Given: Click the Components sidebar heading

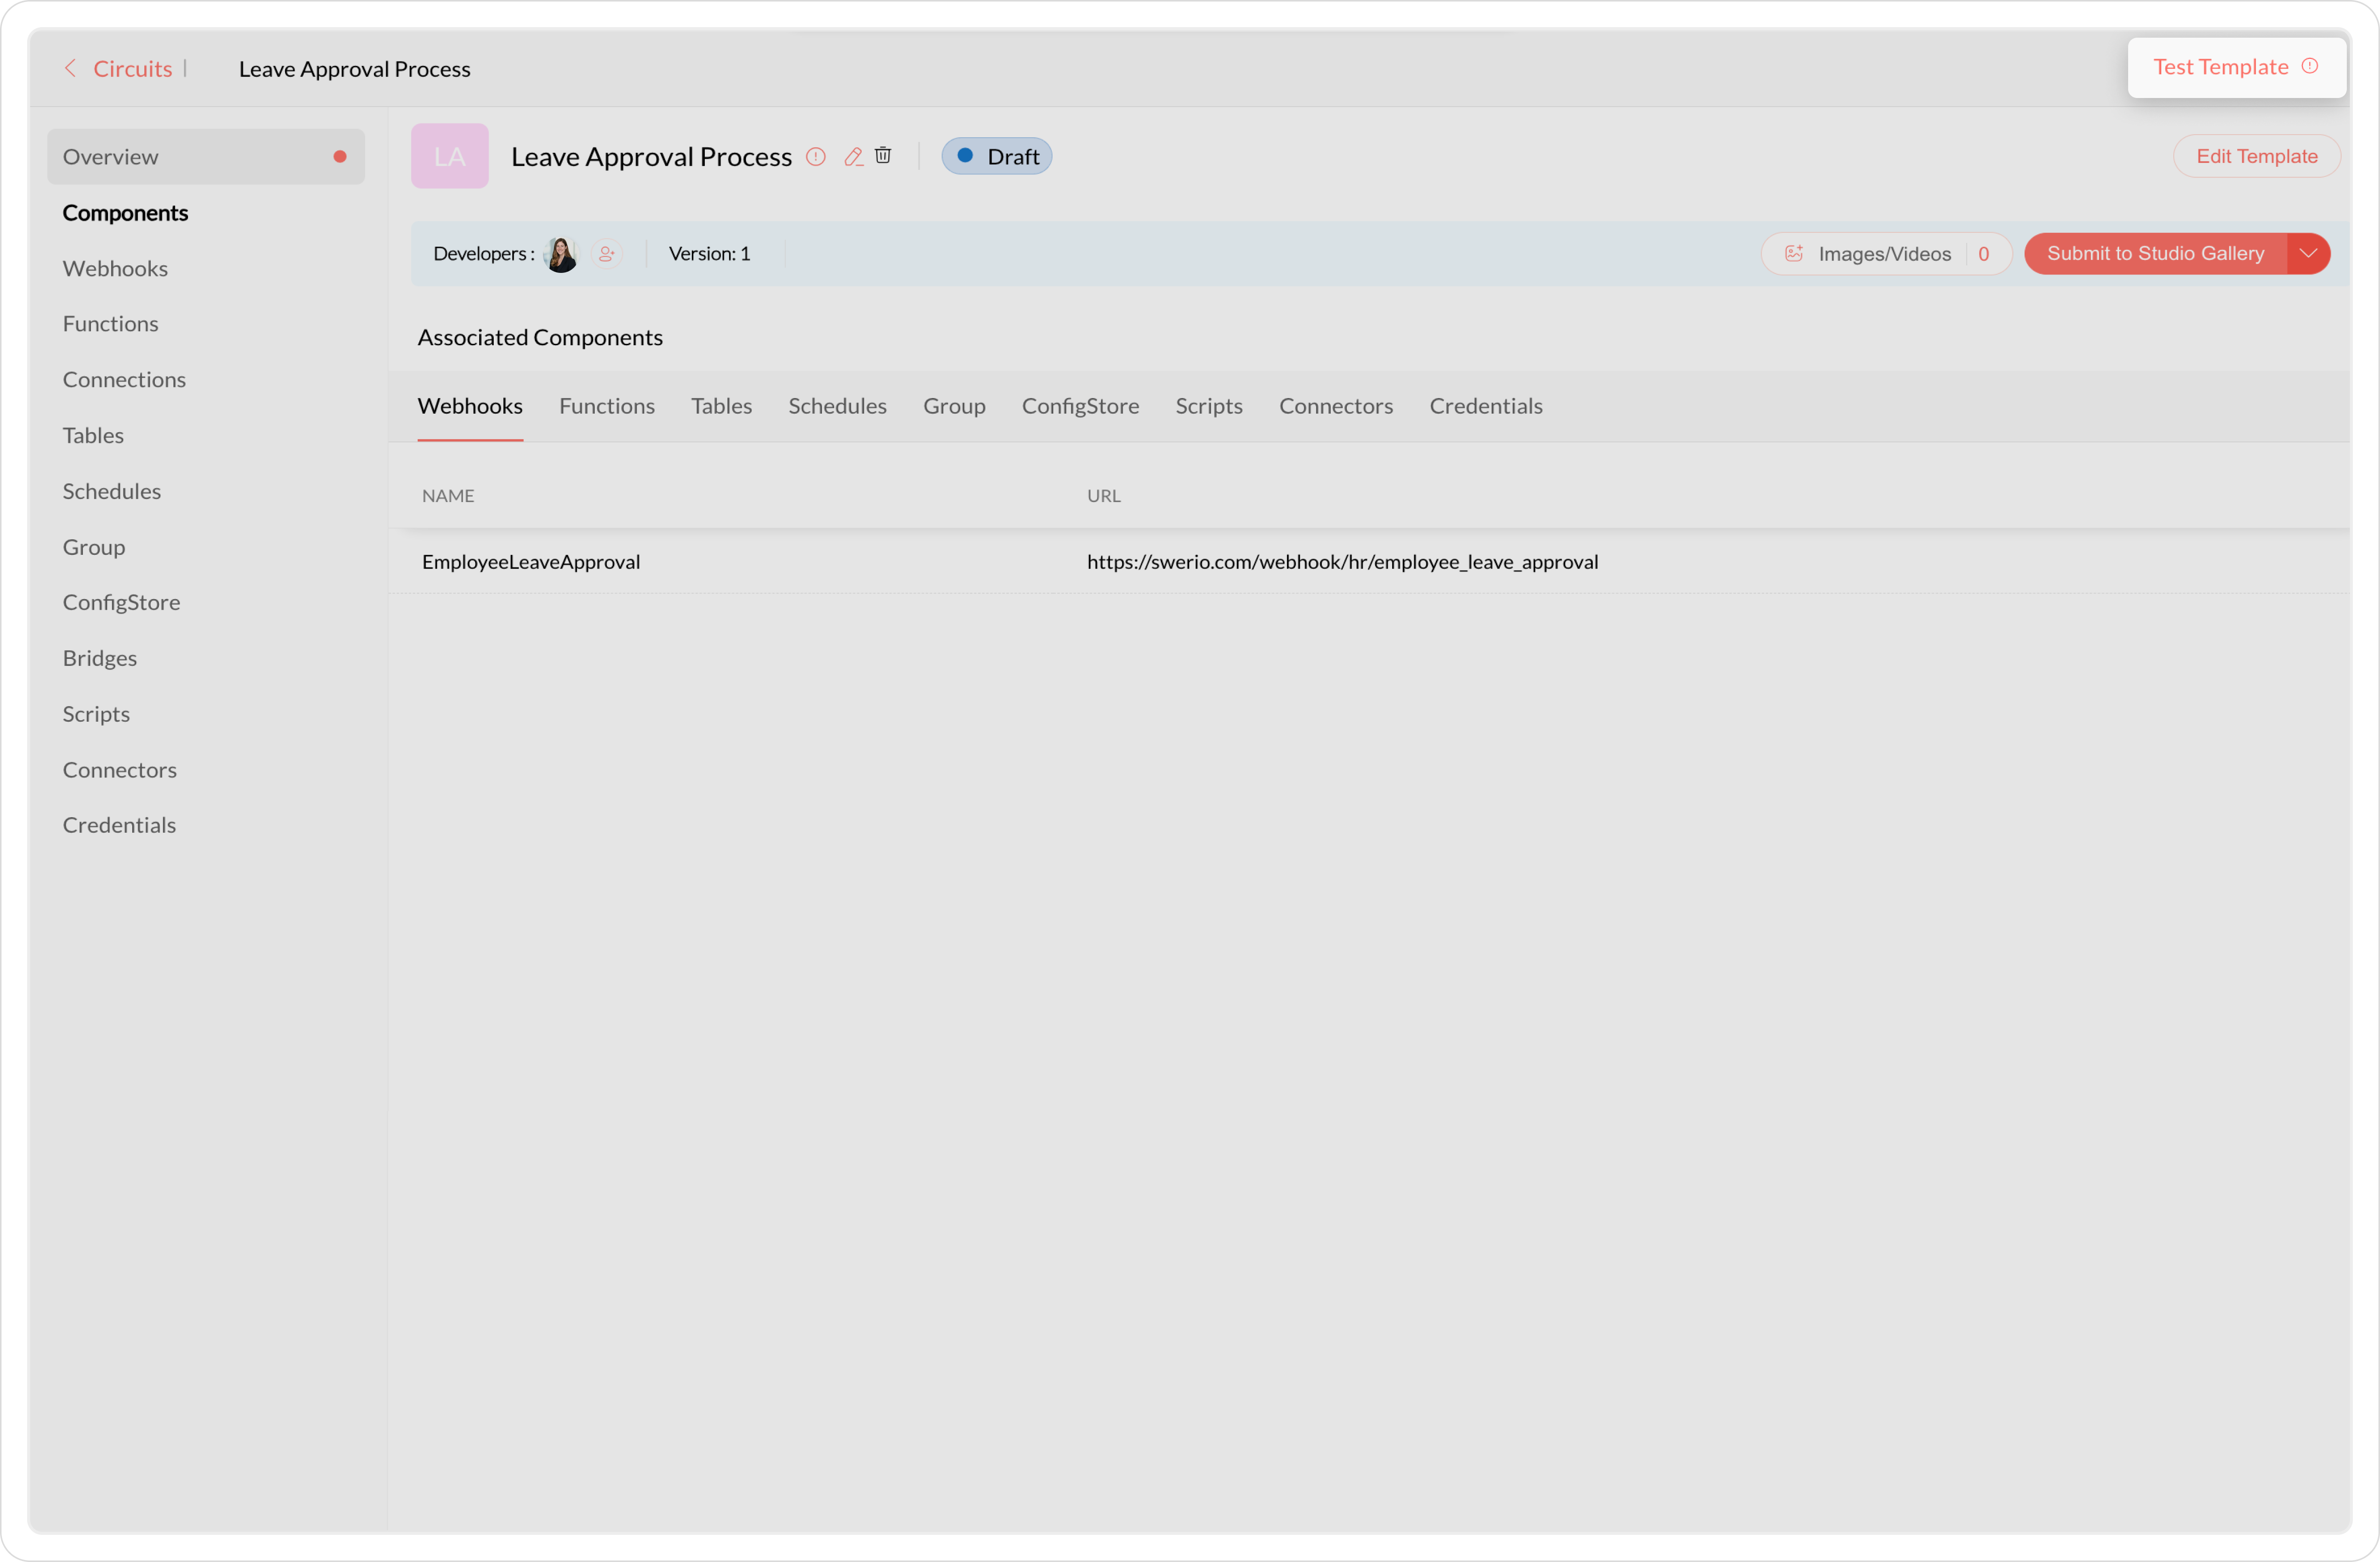Looking at the screenshot, I should (125, 213).
